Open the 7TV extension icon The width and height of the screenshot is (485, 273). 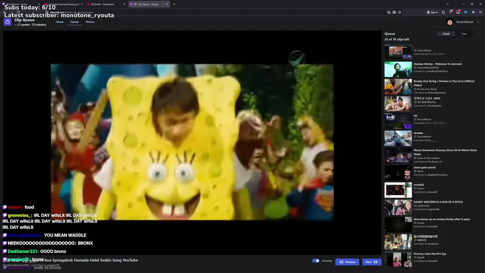(466, 12)
